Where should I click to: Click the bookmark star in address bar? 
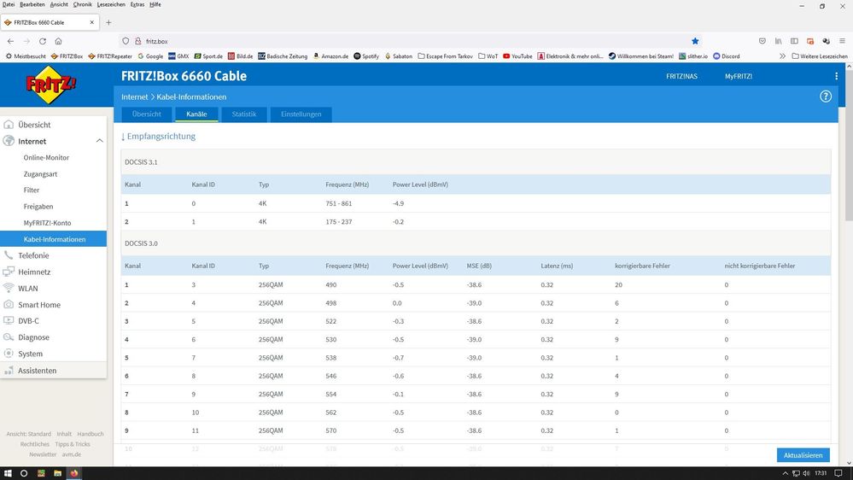click(695, 40)
